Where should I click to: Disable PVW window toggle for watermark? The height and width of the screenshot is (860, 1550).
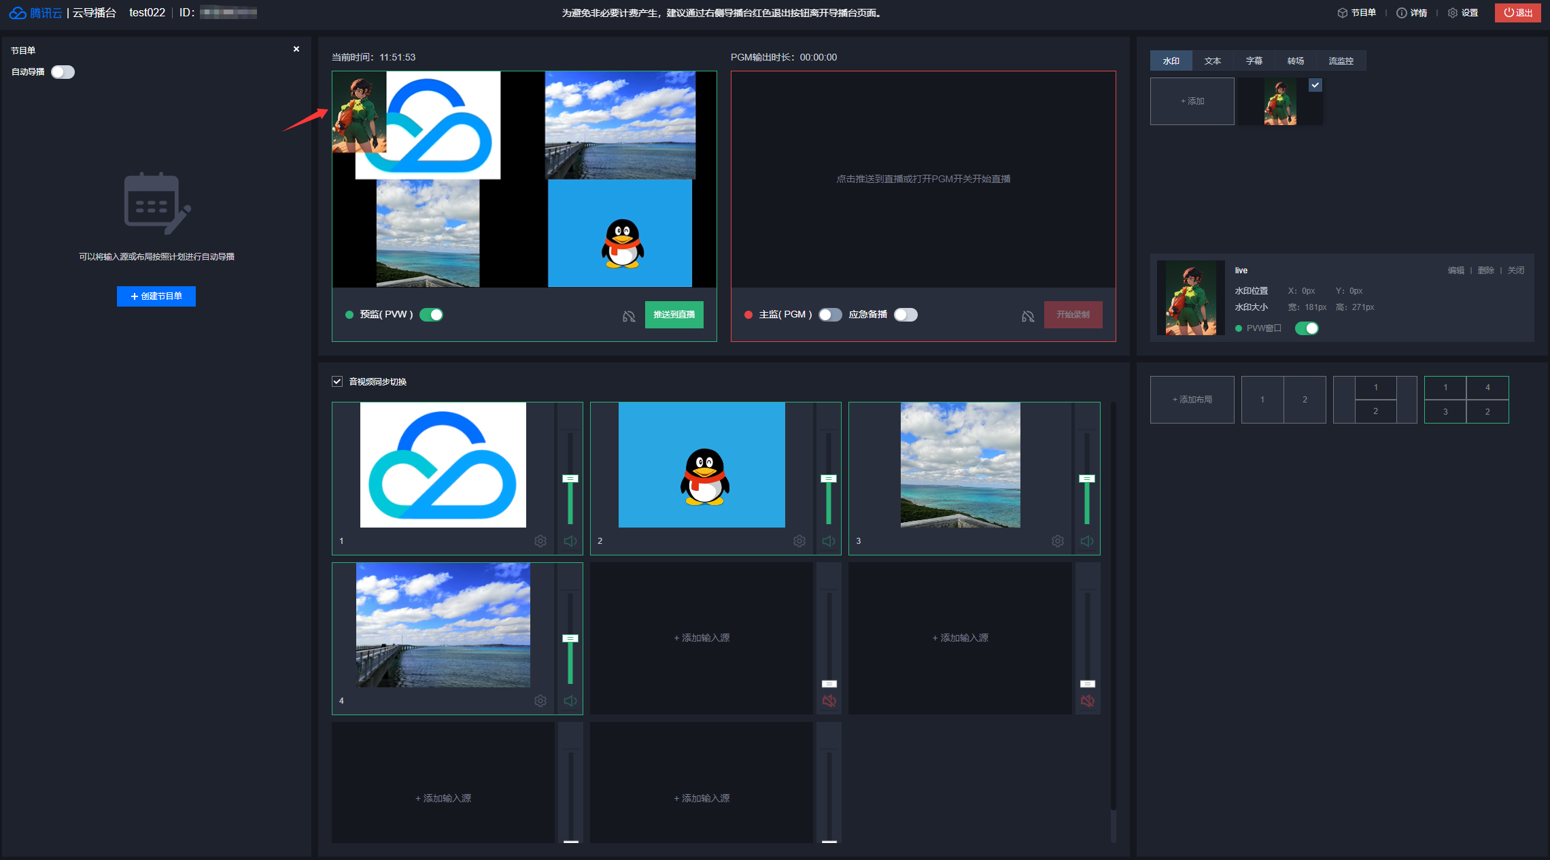1306,328
